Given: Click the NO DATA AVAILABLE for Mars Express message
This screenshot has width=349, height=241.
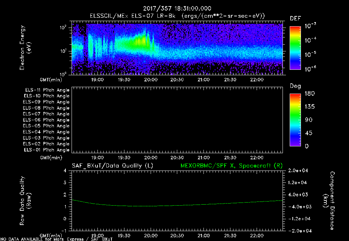Looking at the screenshot, I should tap(57, 239).
